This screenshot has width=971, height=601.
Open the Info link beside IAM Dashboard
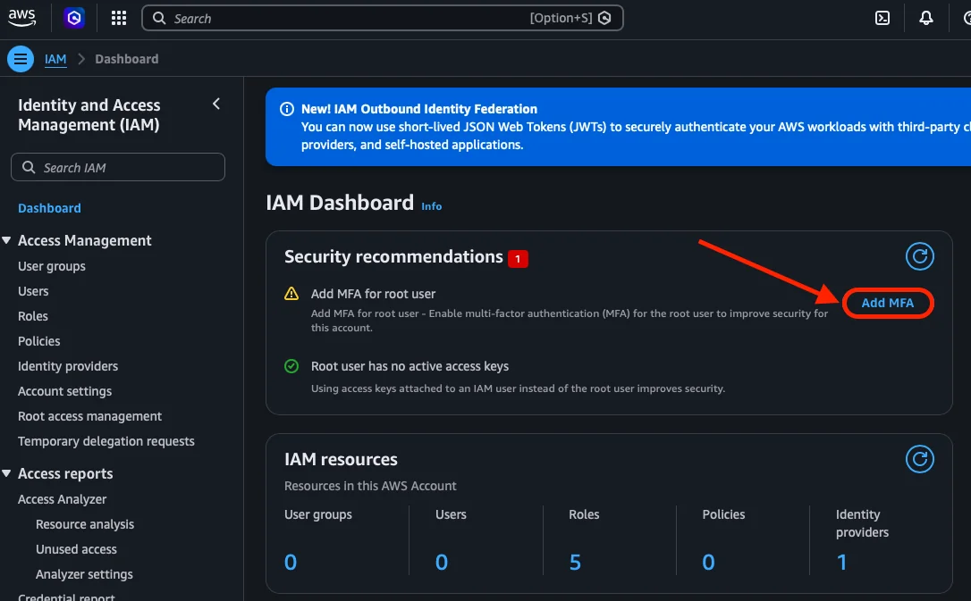[431, 206]
